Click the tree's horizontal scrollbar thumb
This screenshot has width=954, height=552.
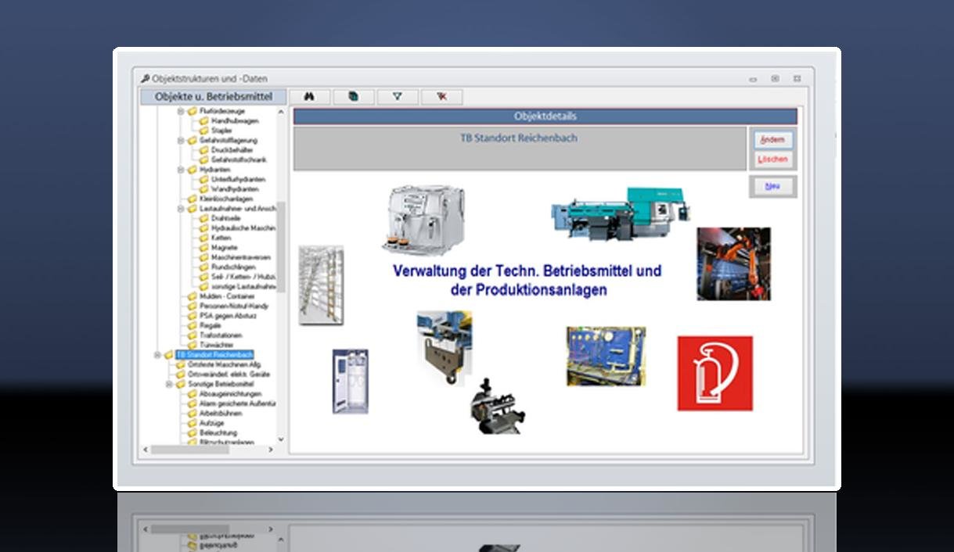click(x=190, y=450)
